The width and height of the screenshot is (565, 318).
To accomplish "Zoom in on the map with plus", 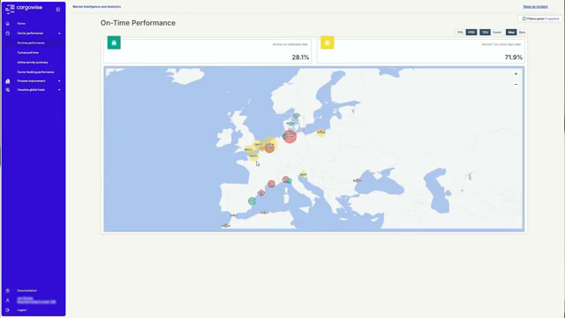I will pos(516,74).
